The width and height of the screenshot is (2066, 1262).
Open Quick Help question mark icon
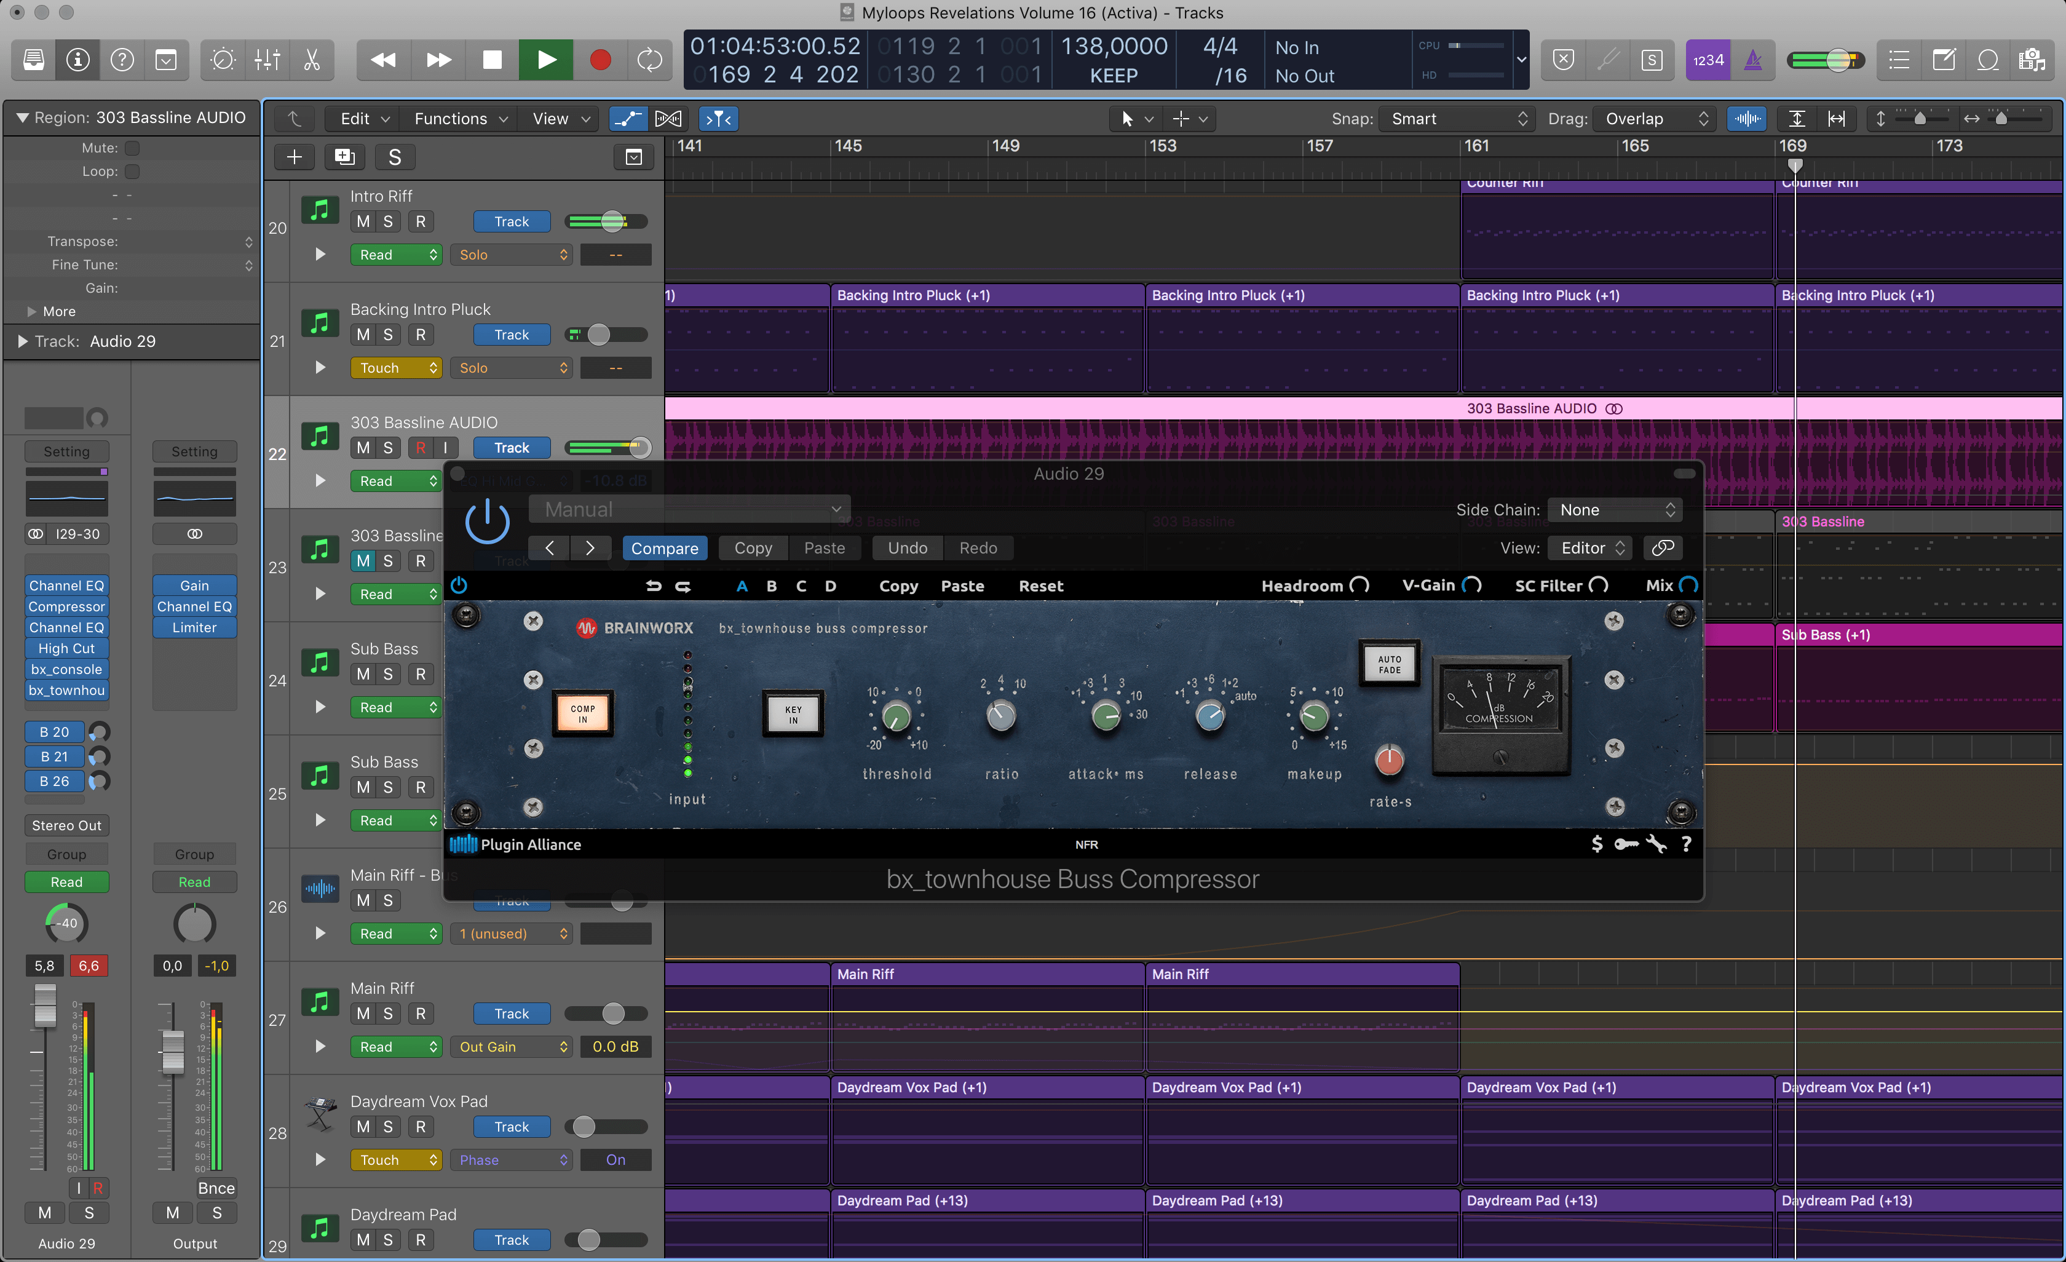[122, 60]
